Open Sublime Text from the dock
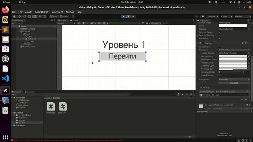 5,30
